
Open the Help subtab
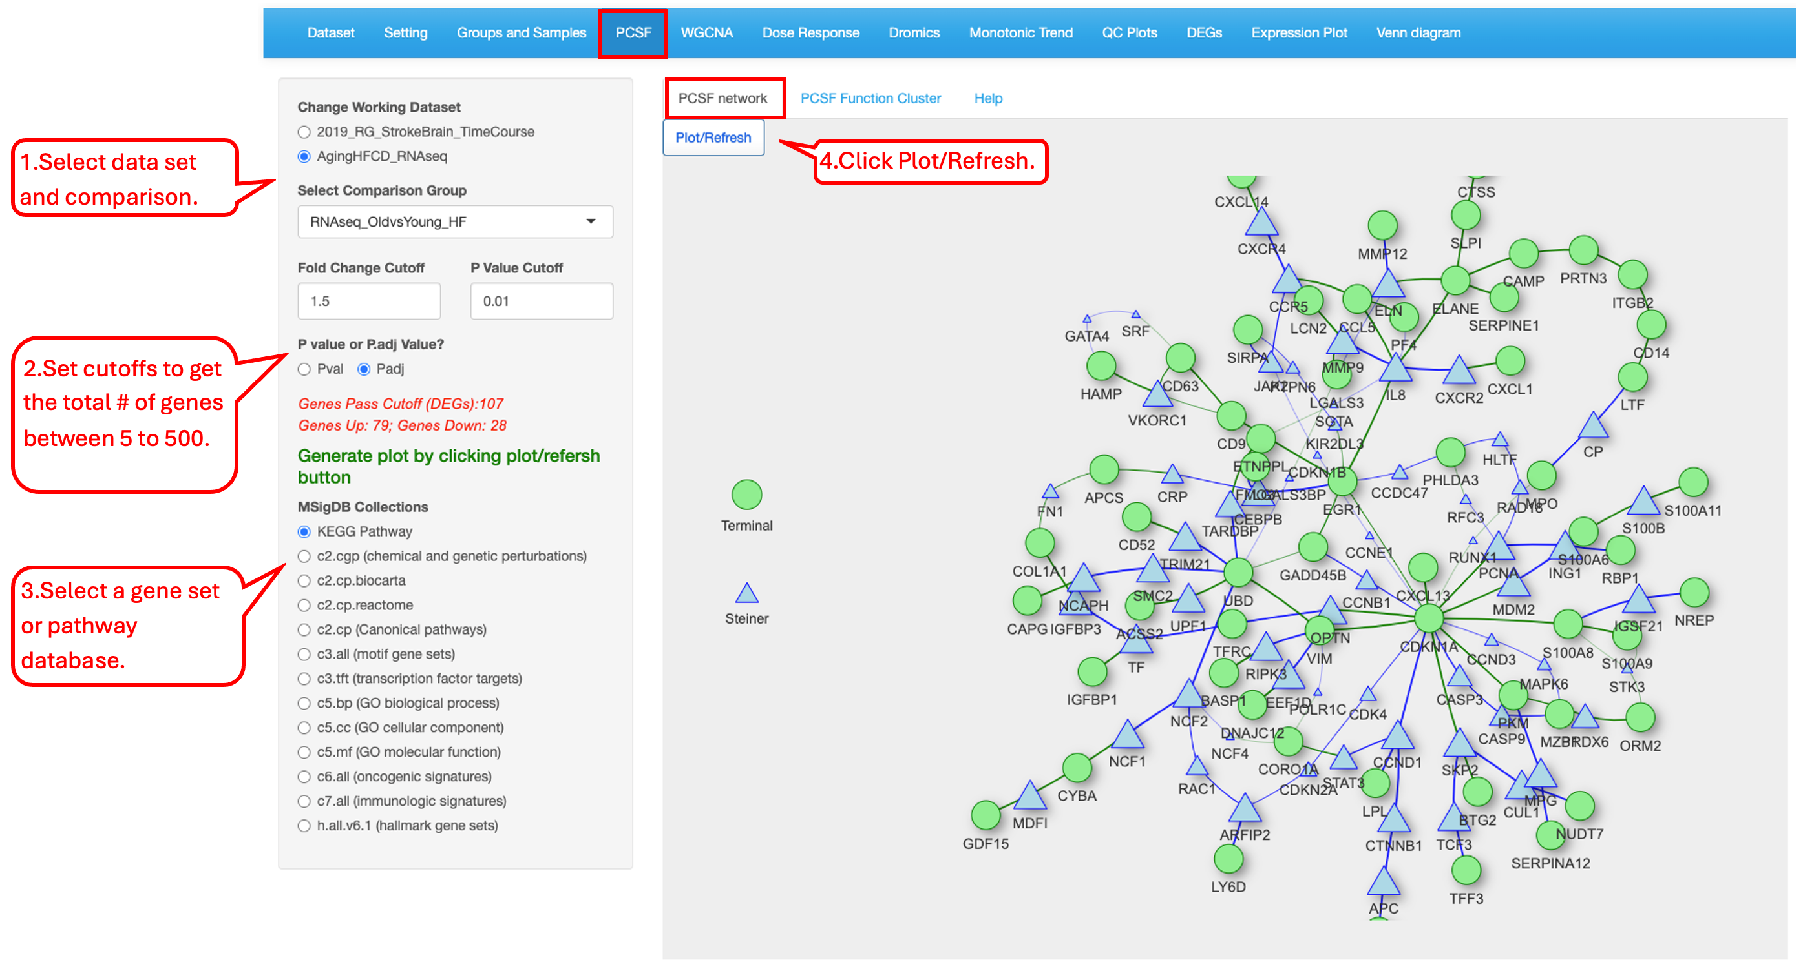(x=987, y=99)
